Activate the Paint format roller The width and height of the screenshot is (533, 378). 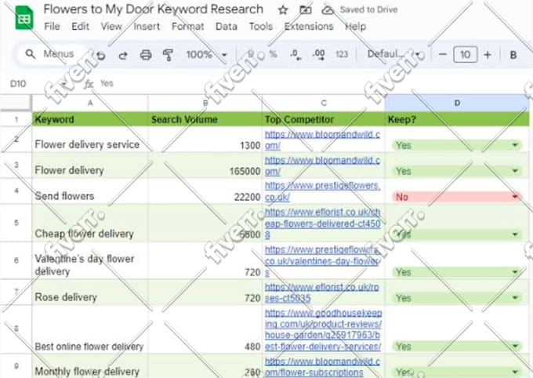click(x=168, y=54)
